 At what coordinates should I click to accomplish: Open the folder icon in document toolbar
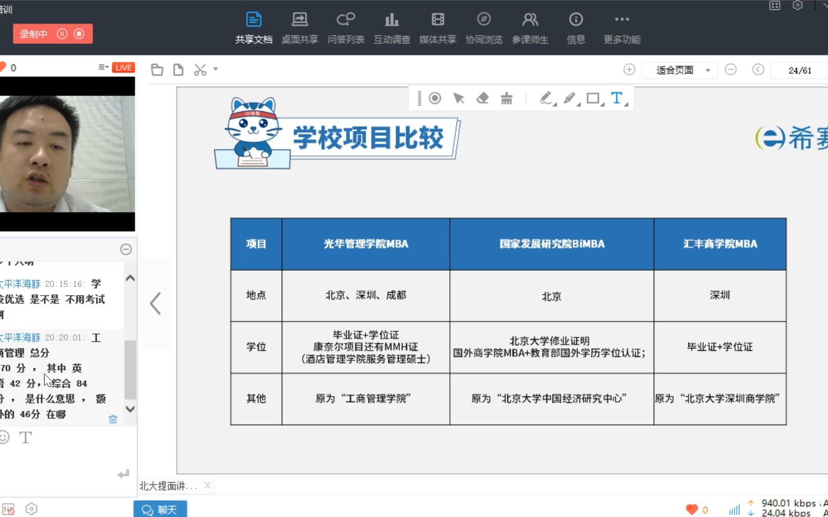pyautogui.click(x=157, y=70)
